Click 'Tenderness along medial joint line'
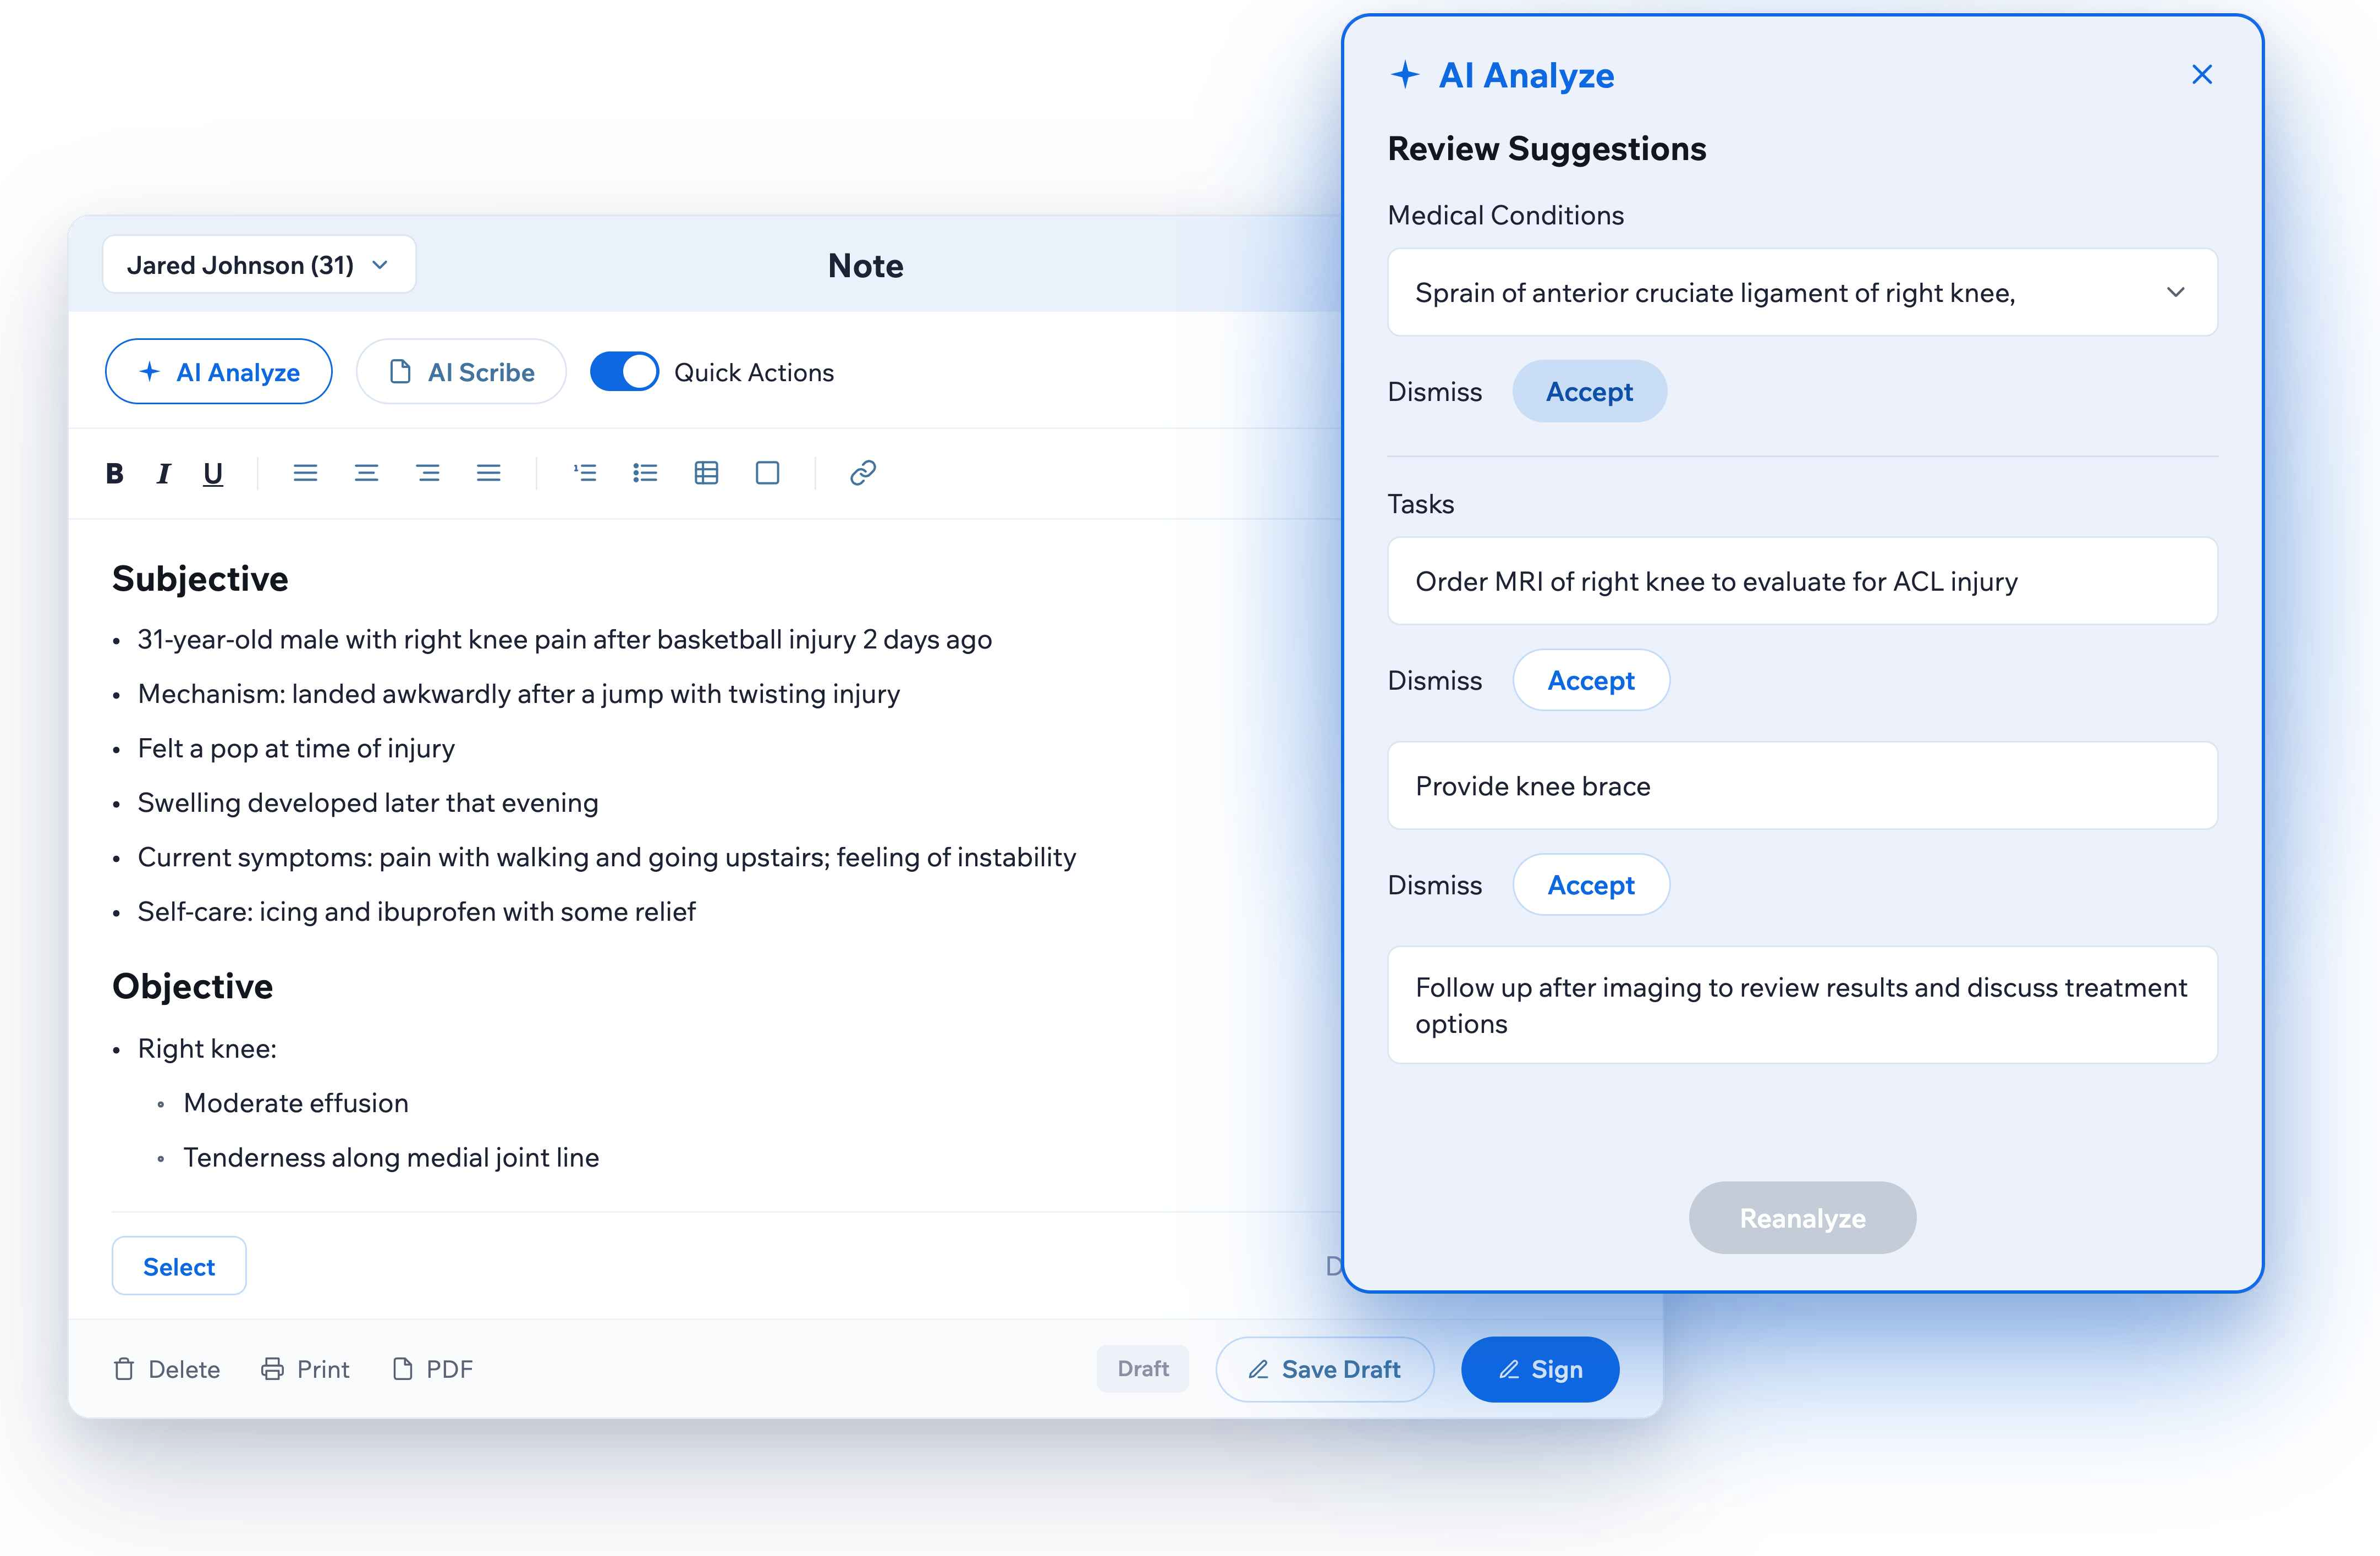2380x1556 pixels. [x=391, y=1157]
